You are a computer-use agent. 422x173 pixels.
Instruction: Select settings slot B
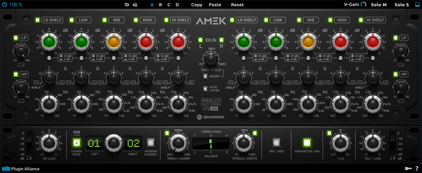160,5
